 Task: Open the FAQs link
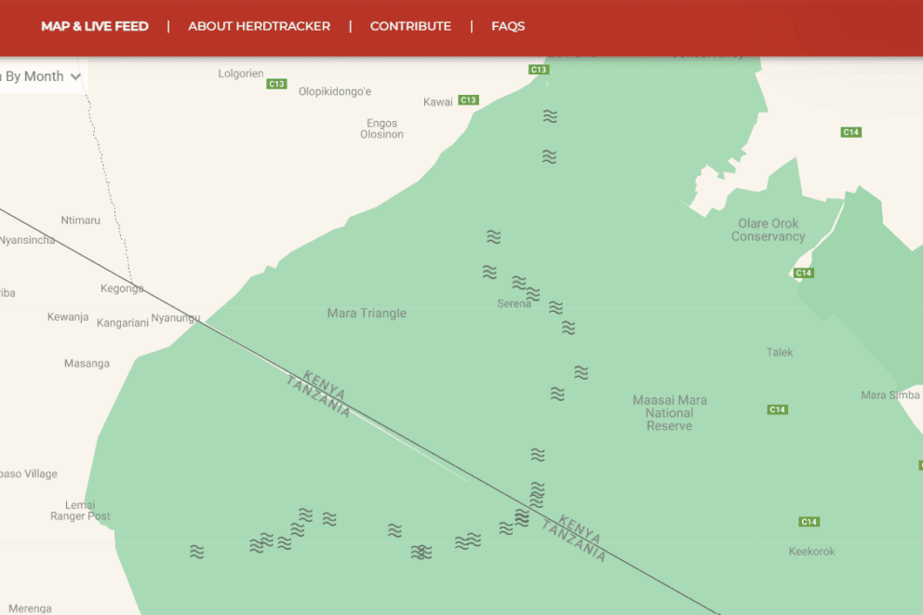click(x=508, y=26)
